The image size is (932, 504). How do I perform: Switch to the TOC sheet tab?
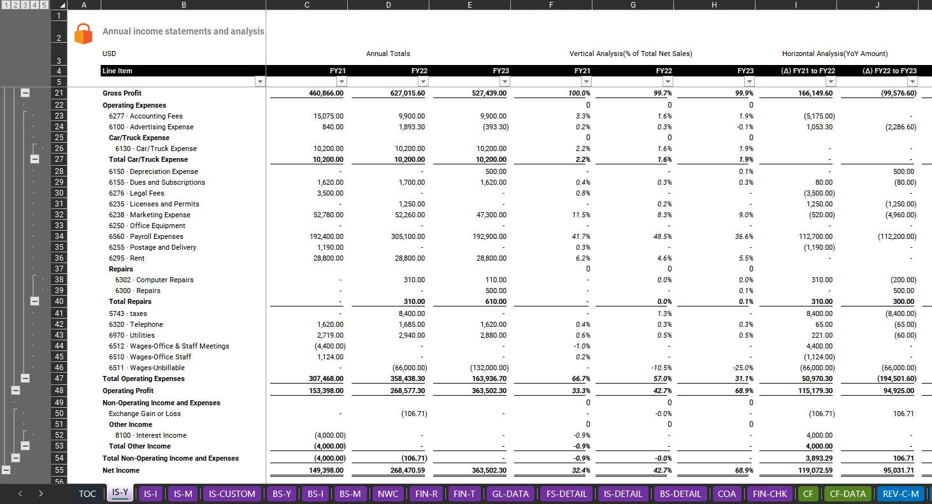pyautogui.click(x=87, y=494)
